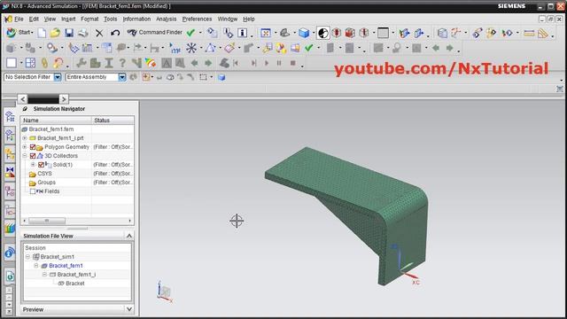
Task: Select Bracket_fem1_i in the session tree
Action: coord(76,275)
